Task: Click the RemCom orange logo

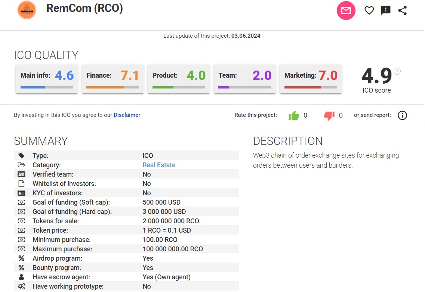Action: [27, 10]
